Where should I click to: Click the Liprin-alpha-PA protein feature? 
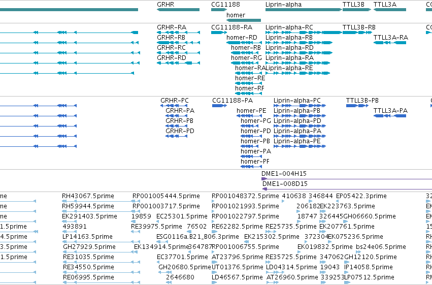(300, 136)
